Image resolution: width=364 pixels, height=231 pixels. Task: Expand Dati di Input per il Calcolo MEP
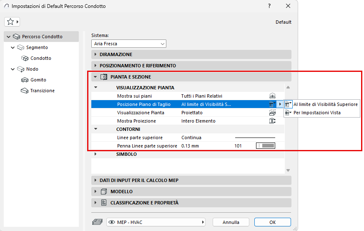click(95, 180)
